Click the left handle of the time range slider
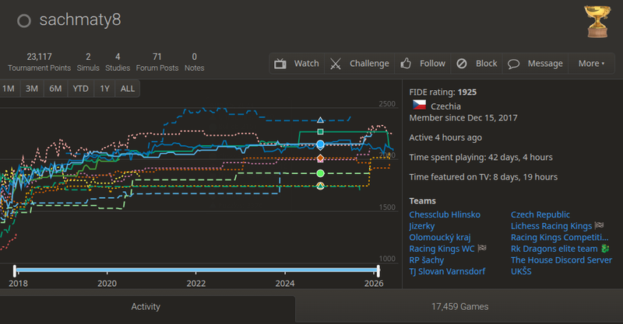The width and height of the screenshot is (623, 324). [x=15, y=271]
